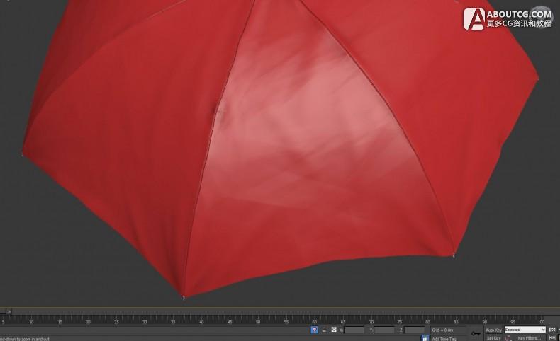Toggle the Isolate Selection icon in status bar
Viewport: 560px width, 341px height.
point(314,330)
